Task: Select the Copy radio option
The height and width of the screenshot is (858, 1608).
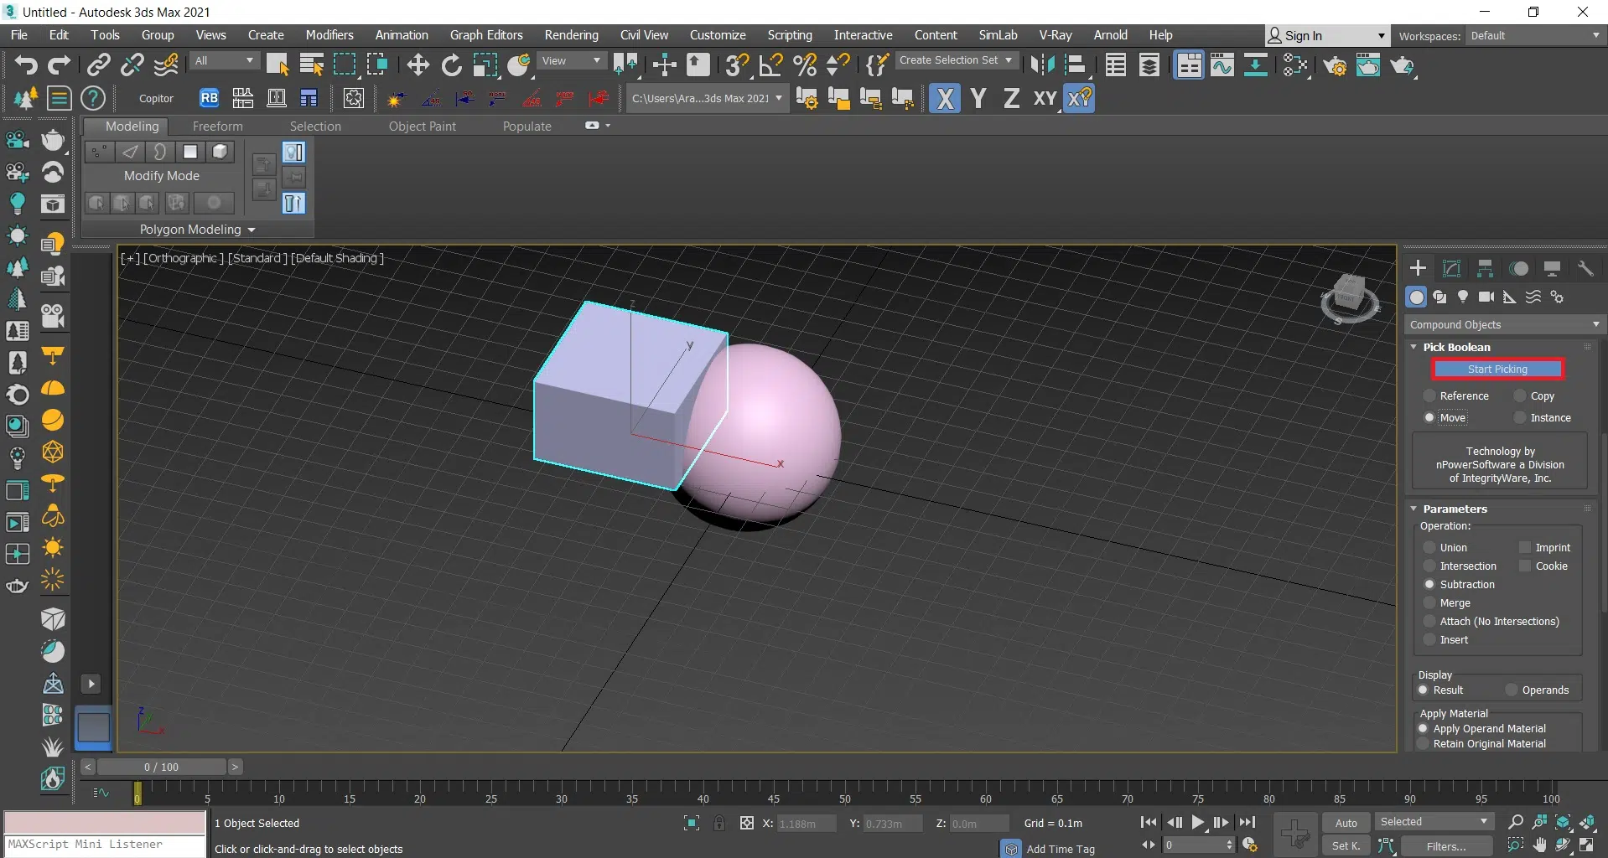Action: point(1520,395)
